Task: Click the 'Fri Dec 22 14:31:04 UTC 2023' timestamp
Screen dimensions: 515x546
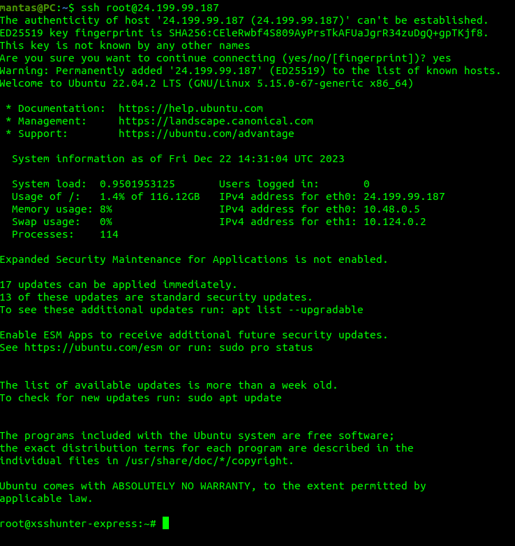Action: click(257, 159)
